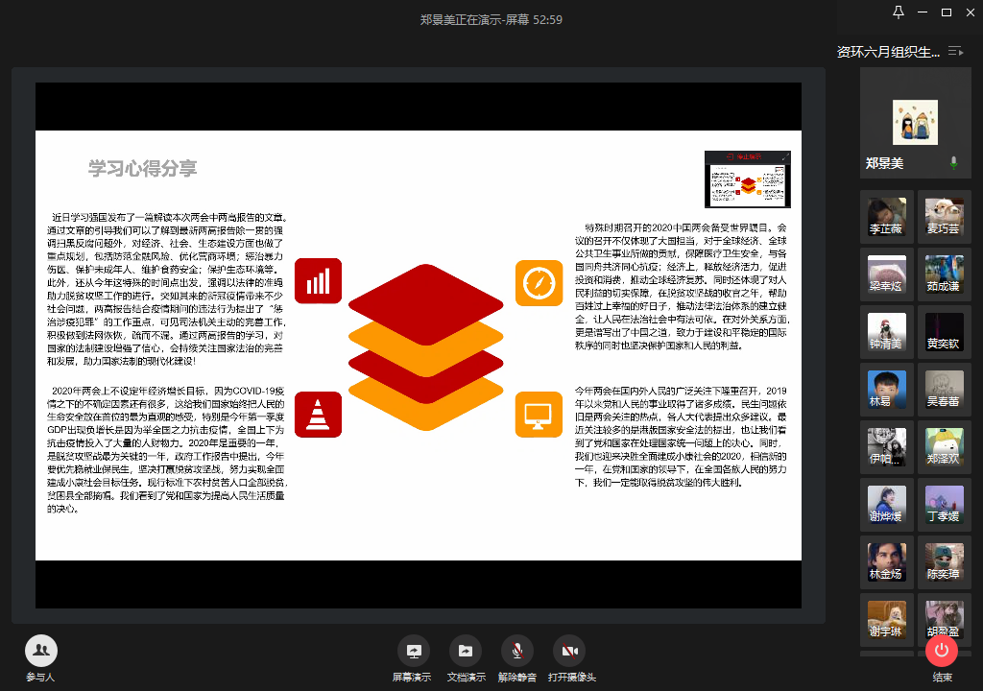Click the paragraph starting 特殊时期召开的2020
983x691 pixels.
click(683, 287)
